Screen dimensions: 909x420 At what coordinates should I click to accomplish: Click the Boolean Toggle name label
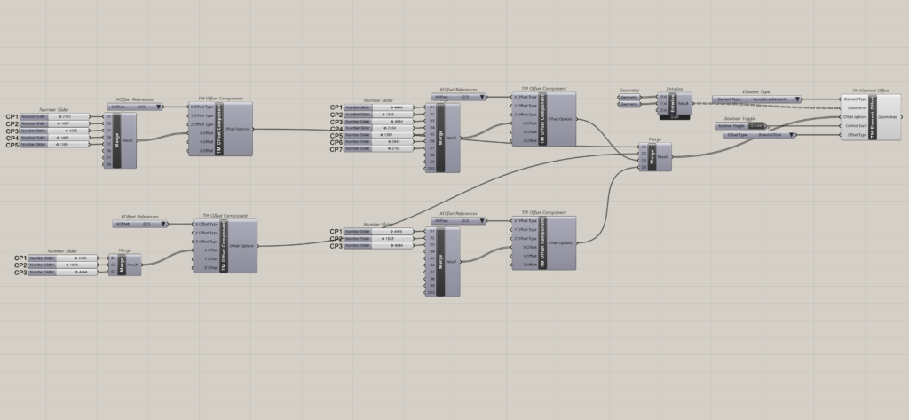731,126
